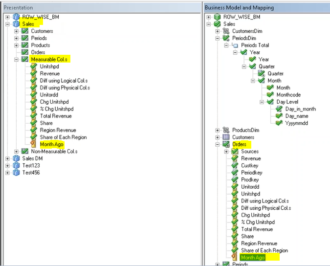Collapse the Periods Total level
This screenshot has width=330, height=266.
click(x=226, y=45)
